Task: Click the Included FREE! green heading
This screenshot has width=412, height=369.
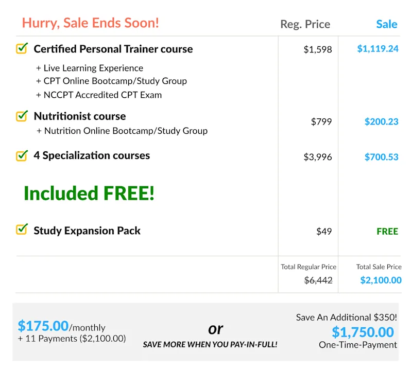Action: click(89, 194)
